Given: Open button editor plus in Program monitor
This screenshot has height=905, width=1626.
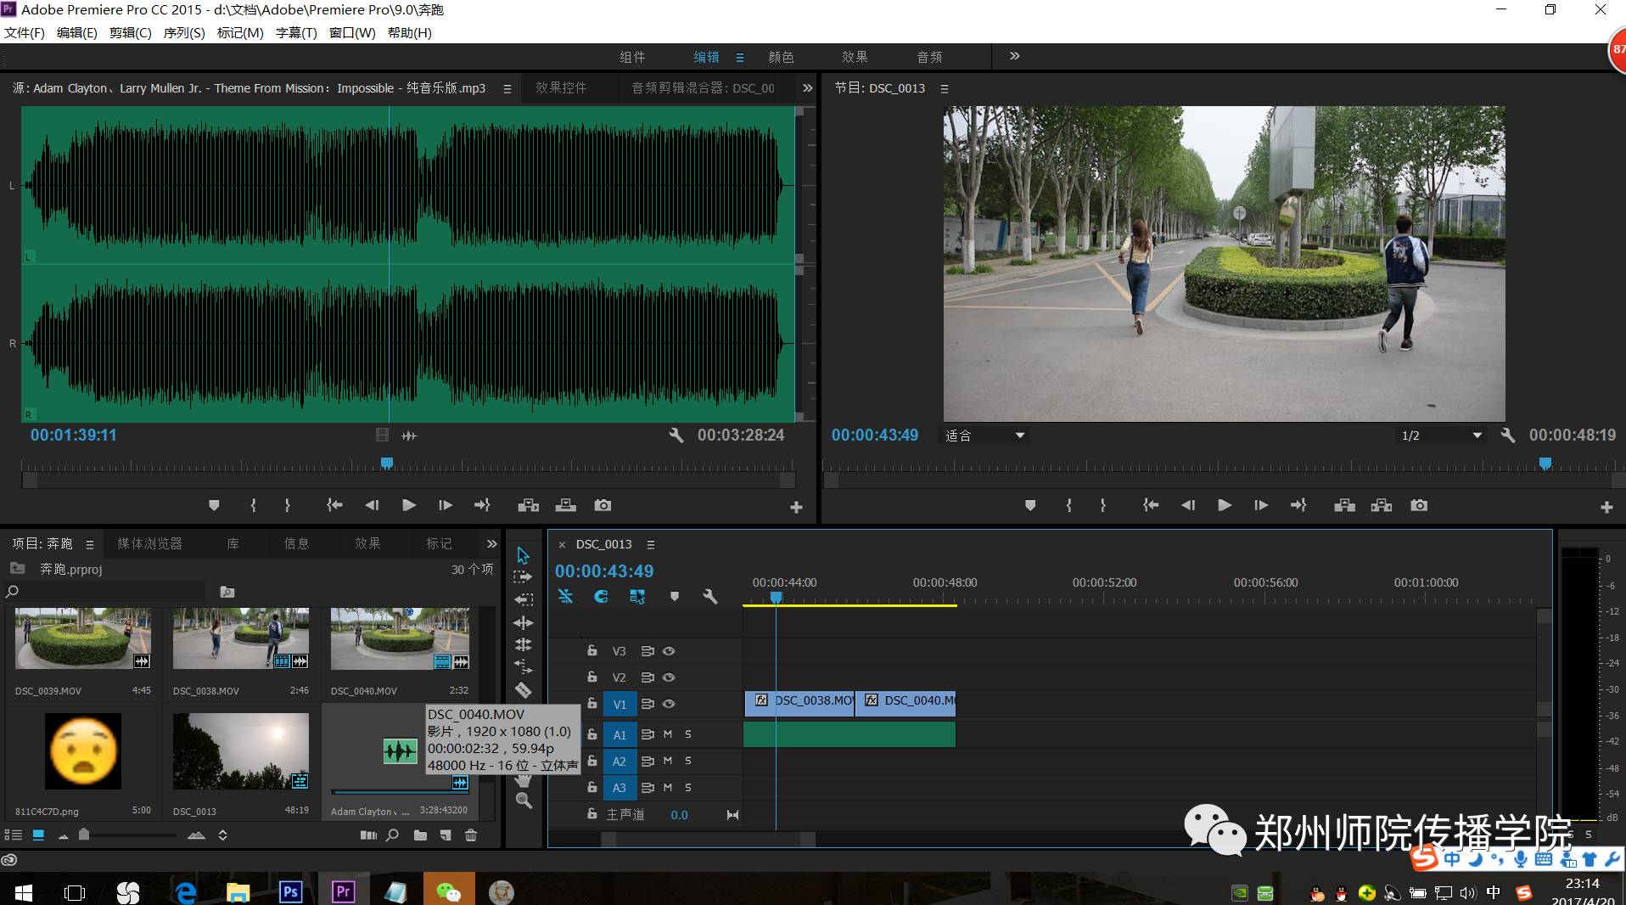Looking at the screenshot, I should click(x=1606, y=507).
